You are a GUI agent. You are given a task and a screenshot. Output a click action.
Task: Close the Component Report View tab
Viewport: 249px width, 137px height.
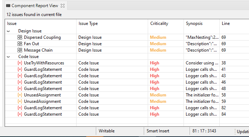(63, 6)
